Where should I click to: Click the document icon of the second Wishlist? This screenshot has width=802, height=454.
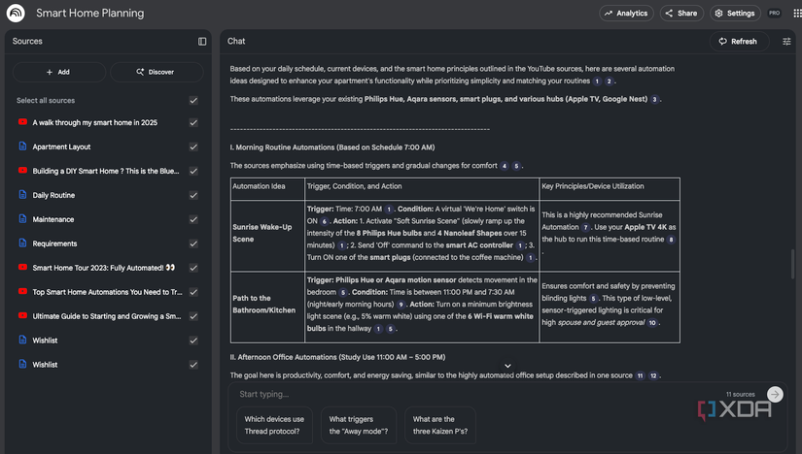point(22,364)
